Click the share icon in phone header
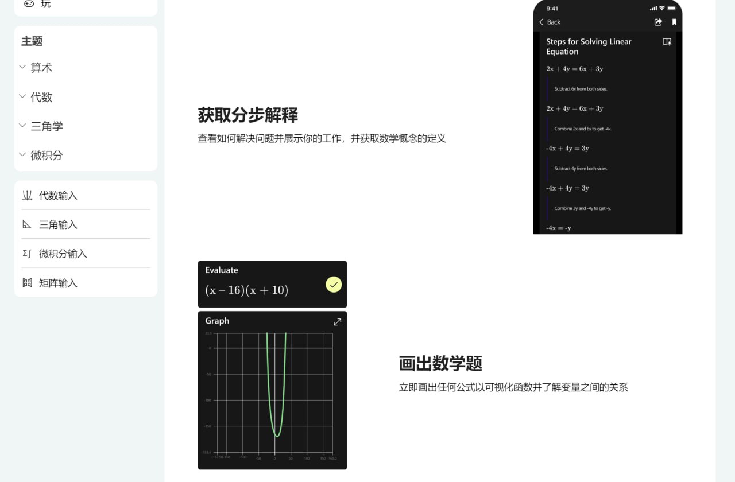 (x=658, y=22)
